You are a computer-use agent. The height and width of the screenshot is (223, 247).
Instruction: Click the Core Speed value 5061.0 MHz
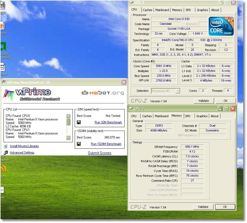(163, 66)
